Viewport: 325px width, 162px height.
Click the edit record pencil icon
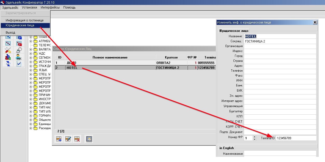(x=68, y=139)
